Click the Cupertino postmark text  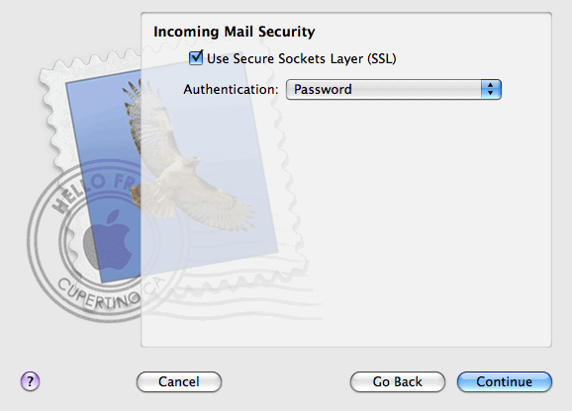click(99, 294)
